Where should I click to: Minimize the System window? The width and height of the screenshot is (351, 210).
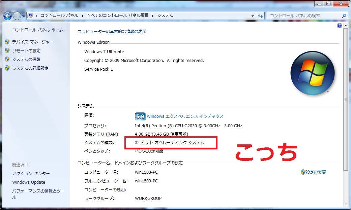[319, 4]
